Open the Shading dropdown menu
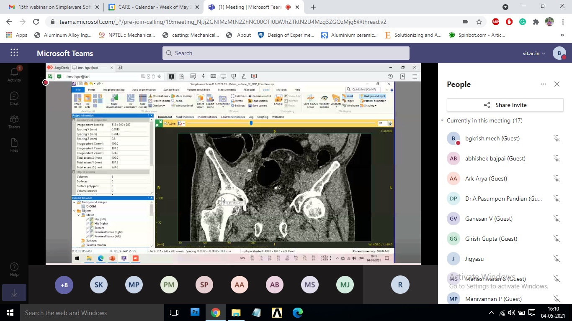 click(369, 106)
